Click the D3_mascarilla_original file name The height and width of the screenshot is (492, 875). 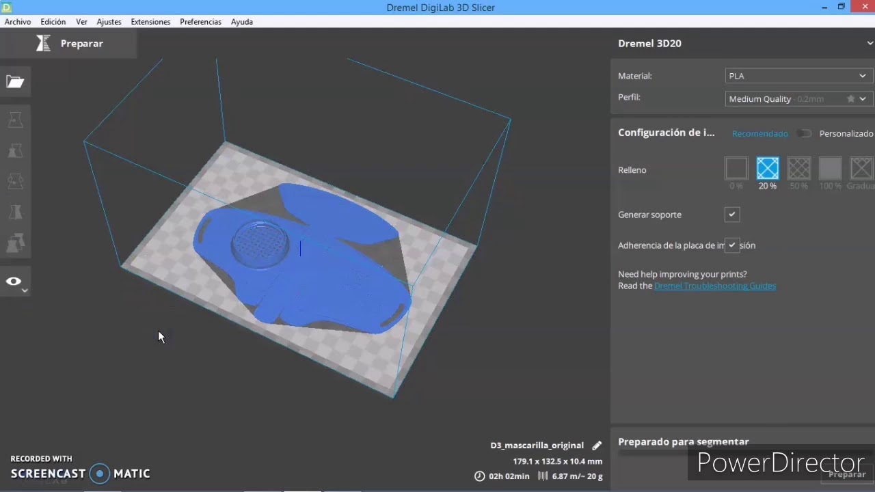tap(537, 446)
